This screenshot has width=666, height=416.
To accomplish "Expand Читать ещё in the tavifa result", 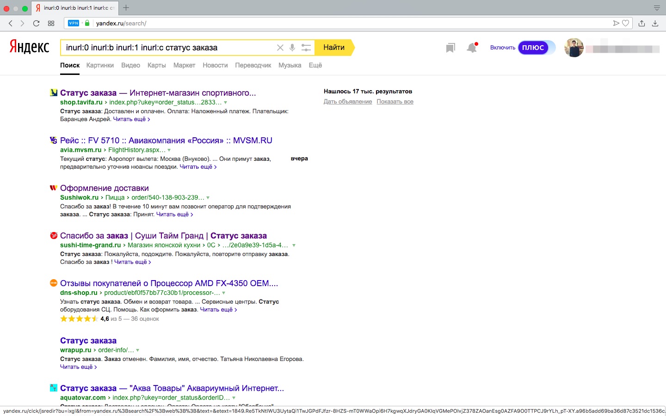I will coord(131,119).
